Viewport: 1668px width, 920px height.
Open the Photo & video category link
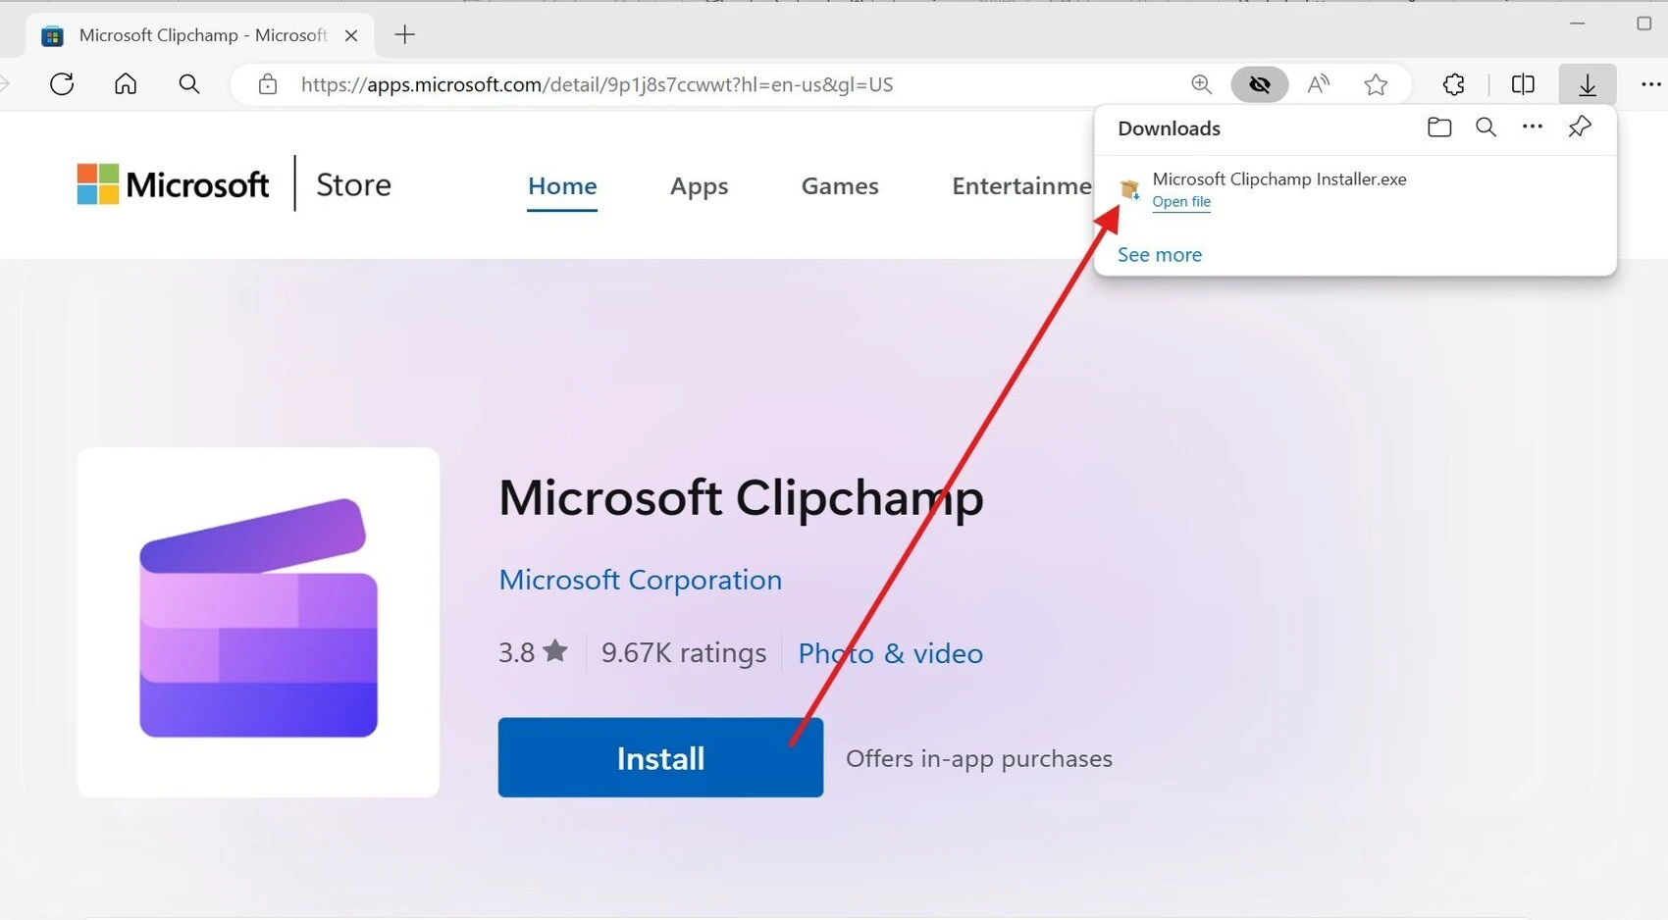tap(890, 653)
